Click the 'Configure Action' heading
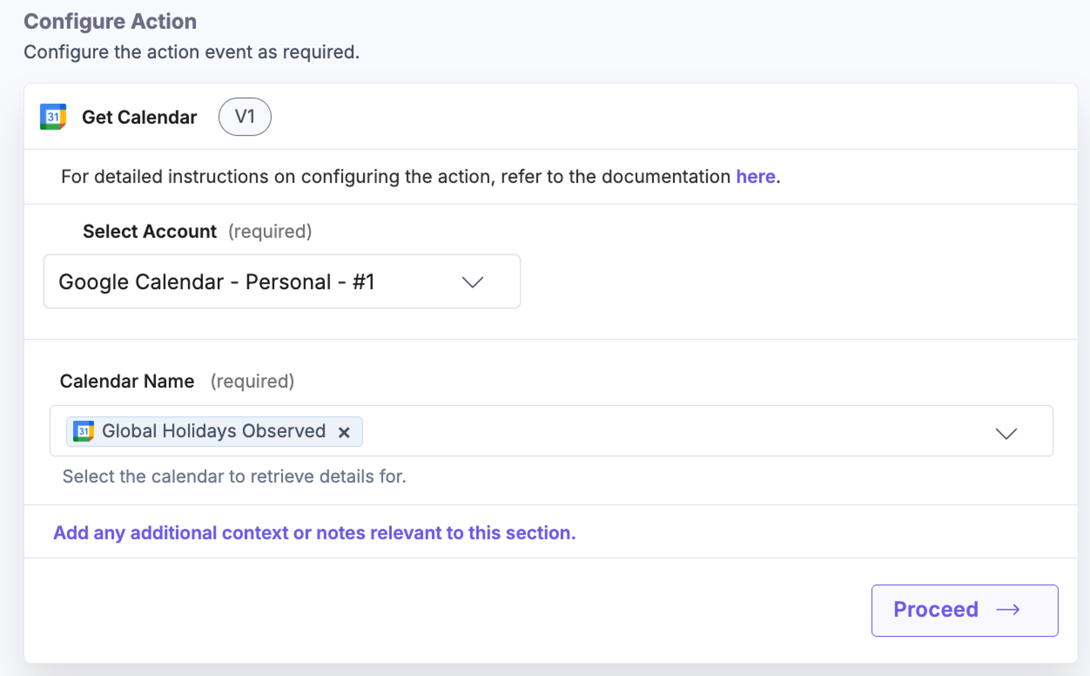Screen dimensions: 1090x676 pos(110,22)
